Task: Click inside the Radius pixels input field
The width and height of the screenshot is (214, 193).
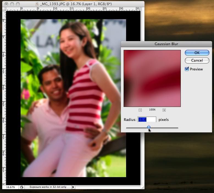Action: click(147, 120)
